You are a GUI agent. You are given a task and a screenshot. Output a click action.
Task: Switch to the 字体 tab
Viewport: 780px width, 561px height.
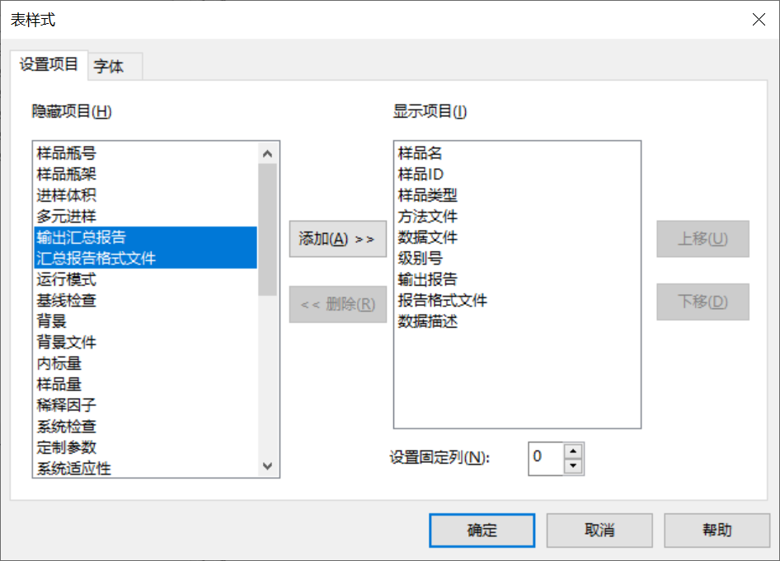click(115, 66)
